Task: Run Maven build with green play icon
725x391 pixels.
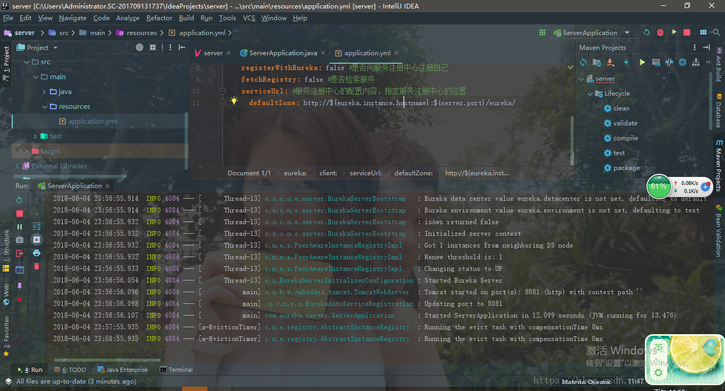Action: 642,62
